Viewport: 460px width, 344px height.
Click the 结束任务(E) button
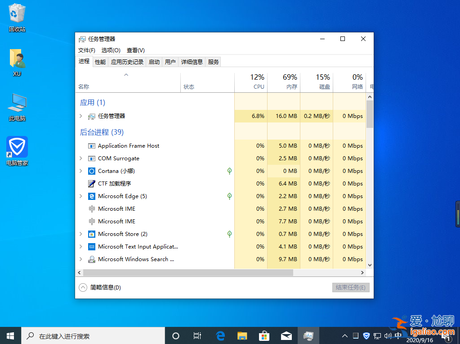pyautogui.click(x=351, y=287)
